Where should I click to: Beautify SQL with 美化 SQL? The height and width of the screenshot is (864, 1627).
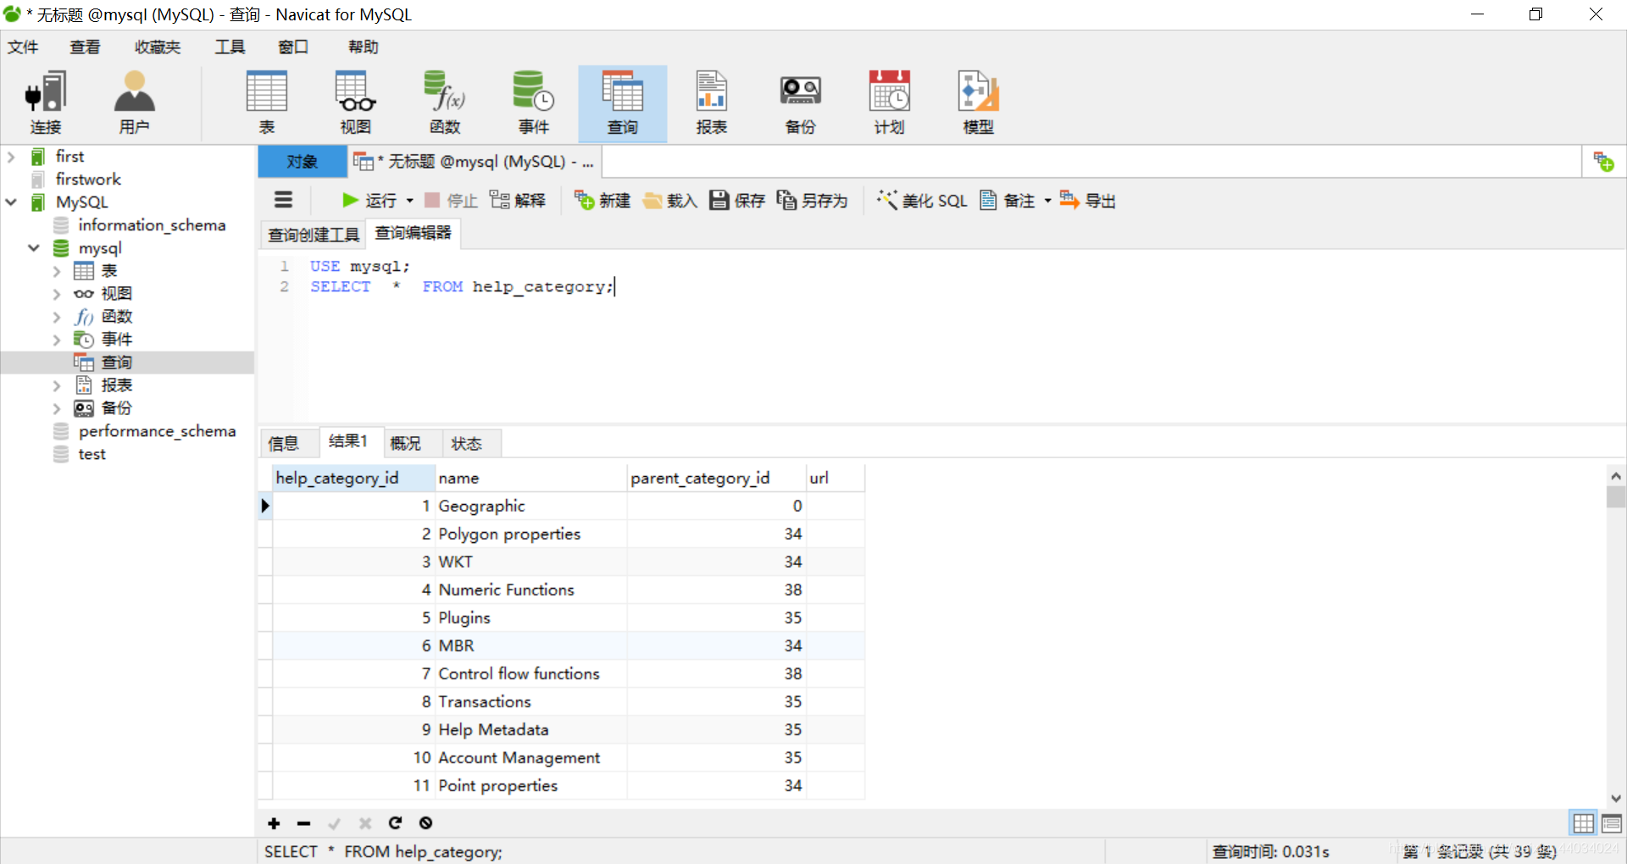[x=922, y=201]
